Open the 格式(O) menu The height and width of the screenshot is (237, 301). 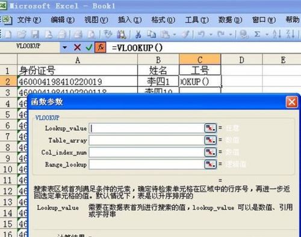(163, 20)
